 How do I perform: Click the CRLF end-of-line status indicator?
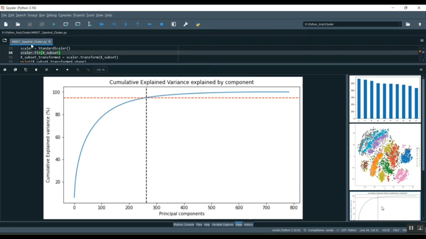tap(396, 230)
